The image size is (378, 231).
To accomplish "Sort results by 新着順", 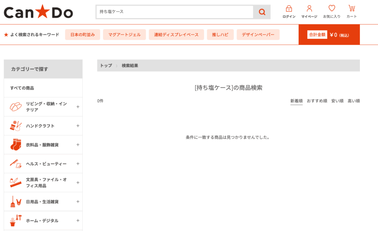I will tap(296, 101).
